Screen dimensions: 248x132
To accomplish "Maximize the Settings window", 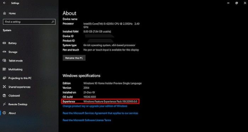I will pyautogui.click(x=236, y=3).
